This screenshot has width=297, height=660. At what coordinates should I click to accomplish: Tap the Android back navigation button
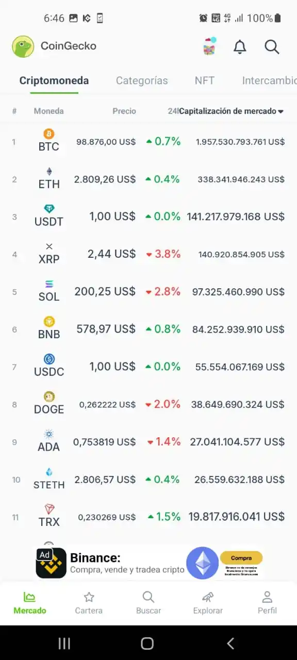pos(230,643)
